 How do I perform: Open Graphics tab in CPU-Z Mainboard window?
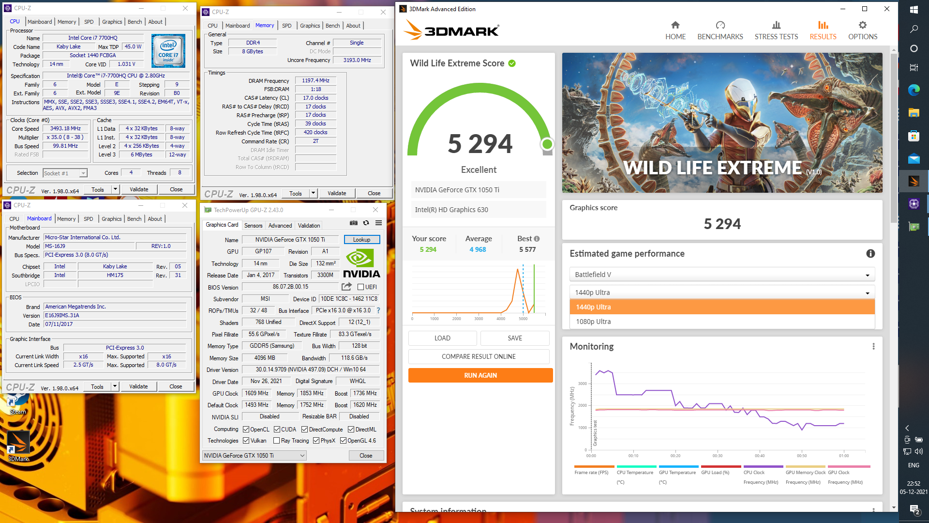click(111, 219)
